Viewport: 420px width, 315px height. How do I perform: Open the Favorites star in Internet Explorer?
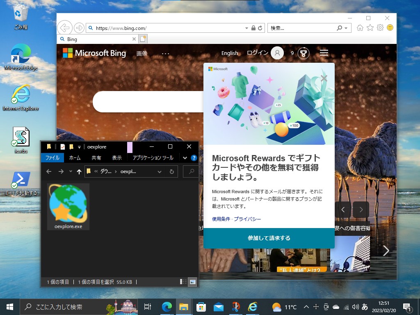(370, 27)
